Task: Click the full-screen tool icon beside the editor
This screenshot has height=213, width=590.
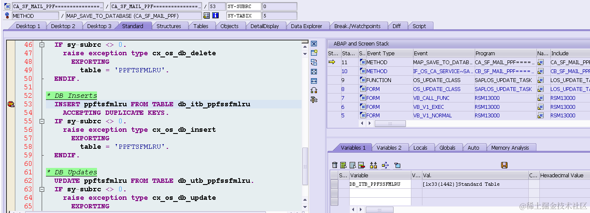Action: 314,71
